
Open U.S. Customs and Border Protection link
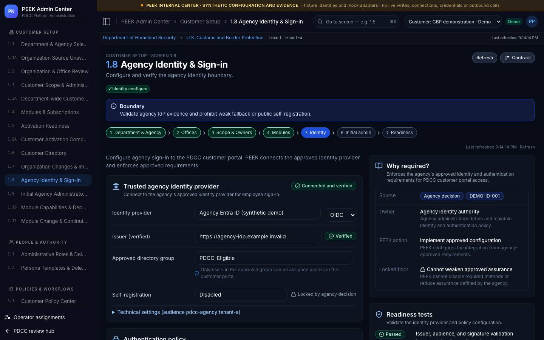(x=225, y=38)
